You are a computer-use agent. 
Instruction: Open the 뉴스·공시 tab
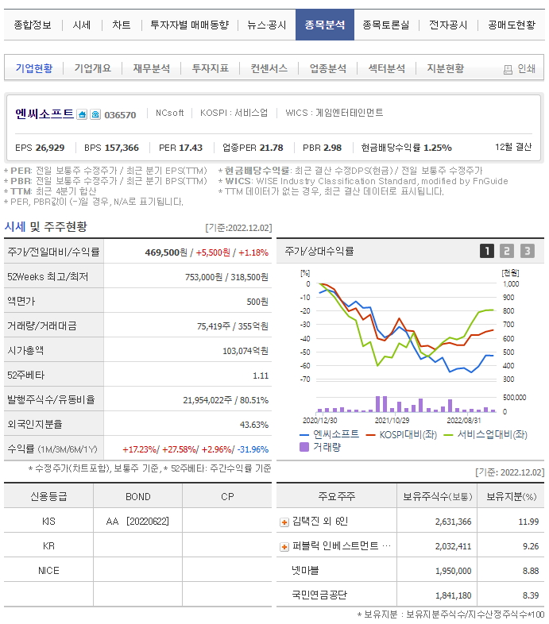[x=266, y=25]
